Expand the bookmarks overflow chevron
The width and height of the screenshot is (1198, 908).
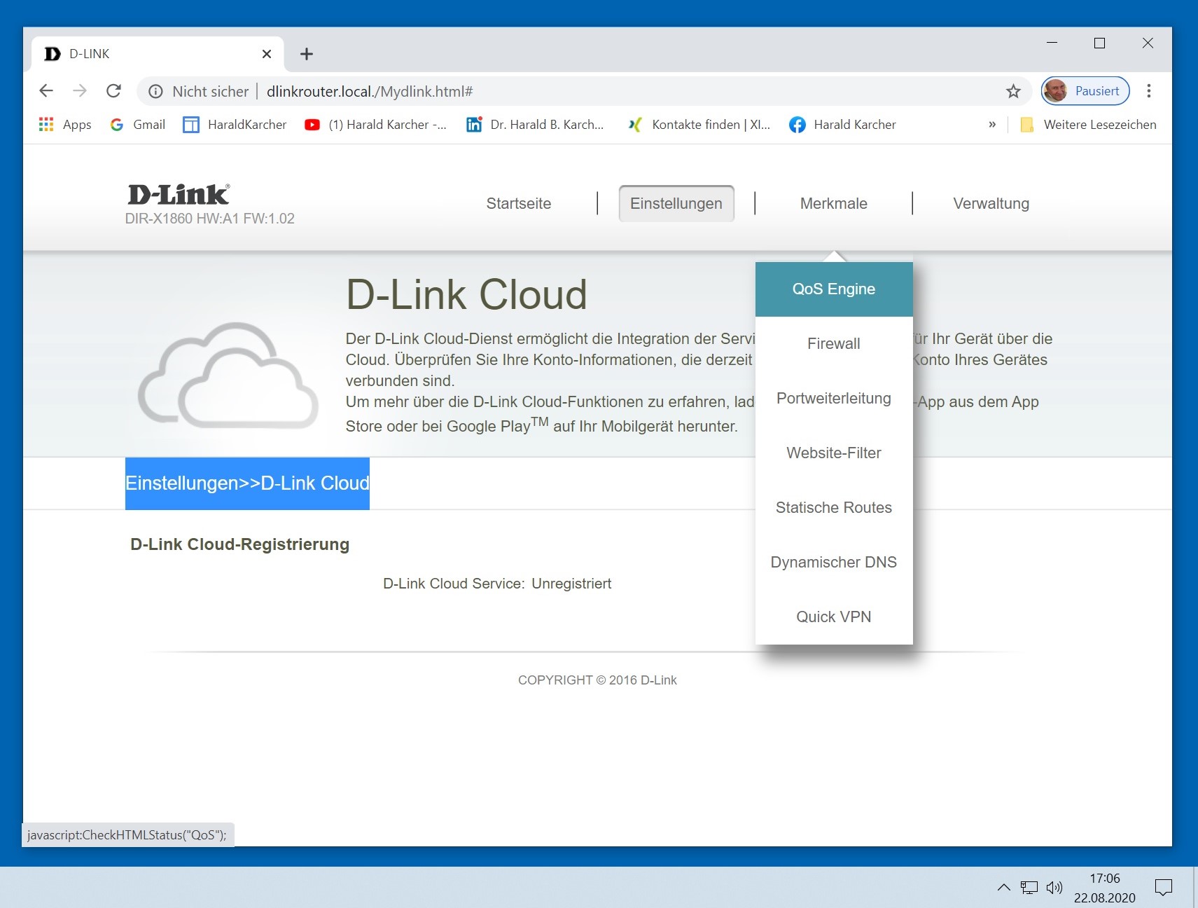[991, 125]
